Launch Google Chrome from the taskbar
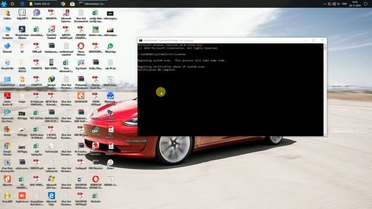Viewport: 372px width, 209px height. click(x=63, y=4)
